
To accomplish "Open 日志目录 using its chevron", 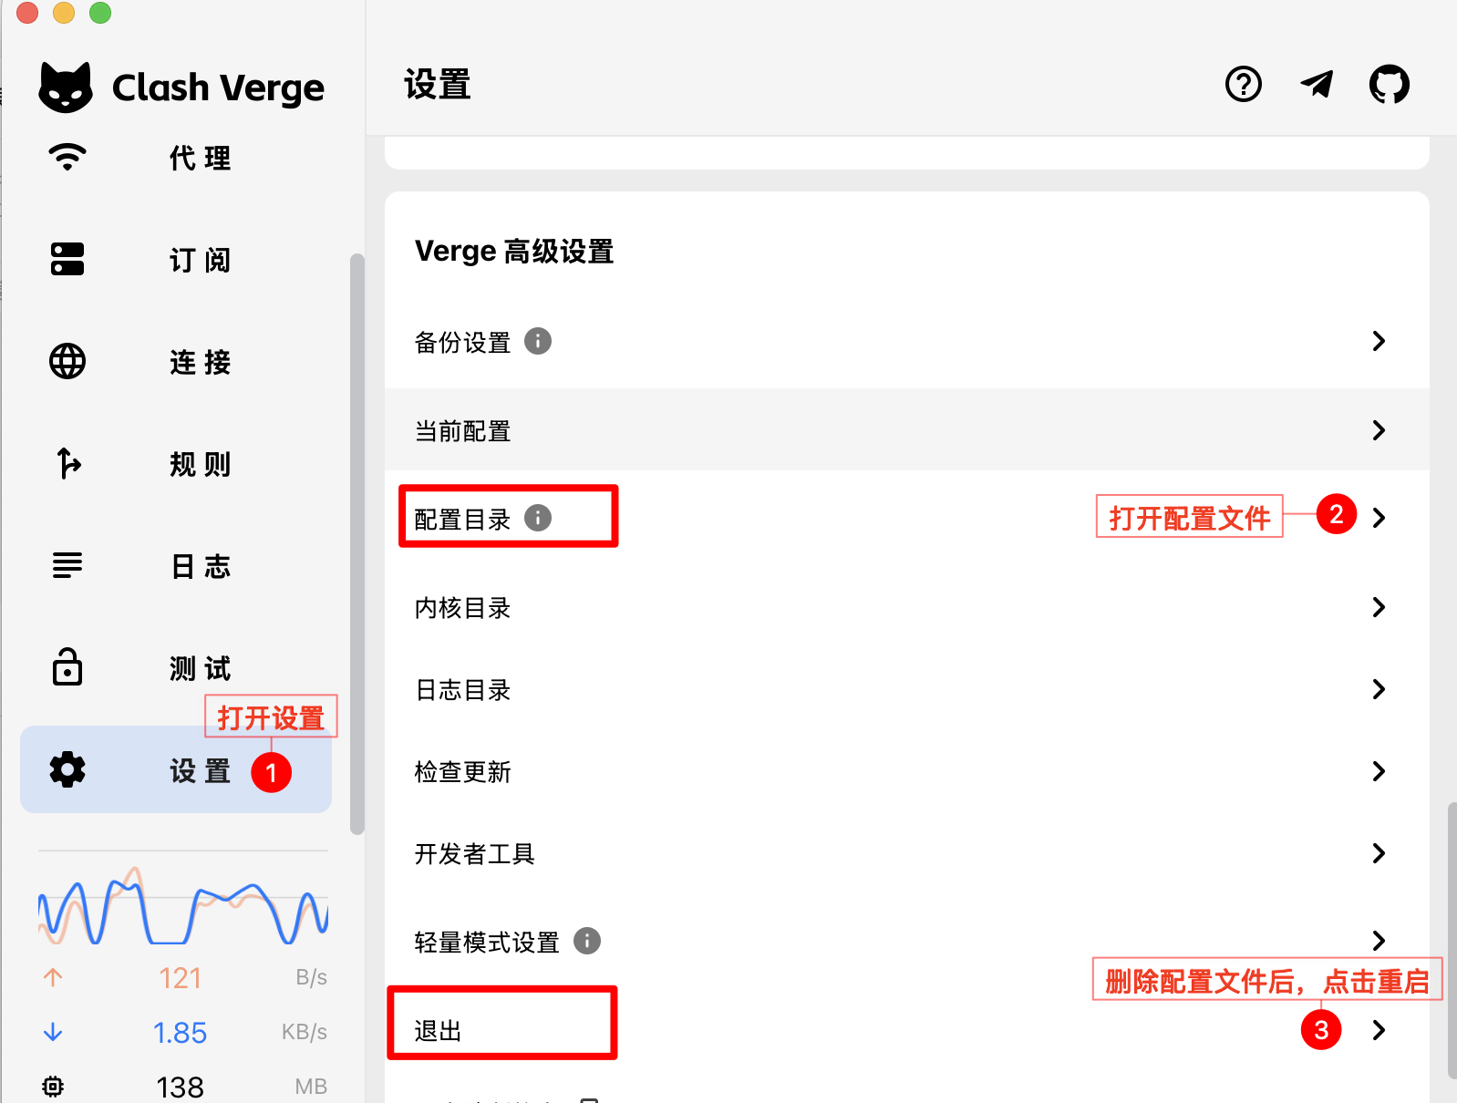I will point(1379,689).
